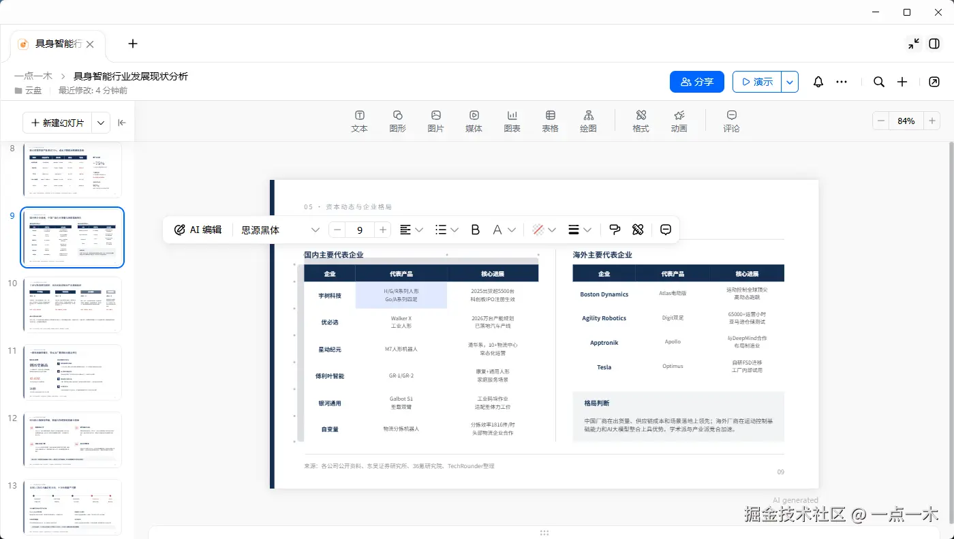
Task: Open the 媒体 media tool
Action: click(x=474, y=121)
